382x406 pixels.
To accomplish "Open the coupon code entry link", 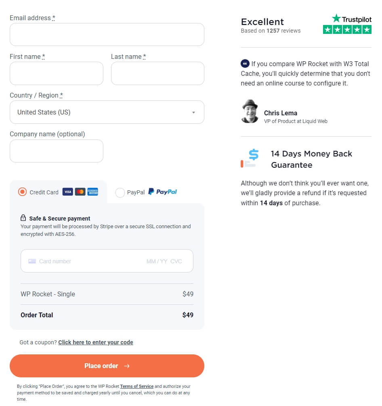I will [96, 342].
